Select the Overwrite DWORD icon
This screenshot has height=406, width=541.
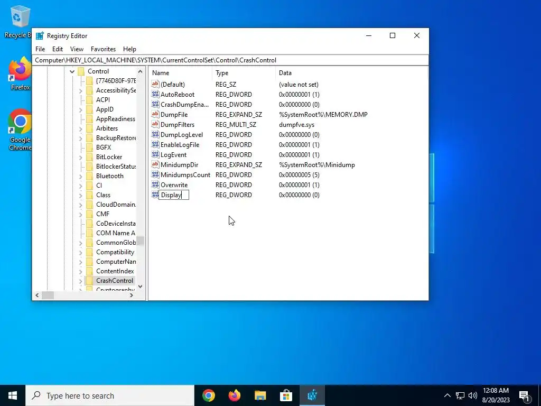[x=155, y=184]
